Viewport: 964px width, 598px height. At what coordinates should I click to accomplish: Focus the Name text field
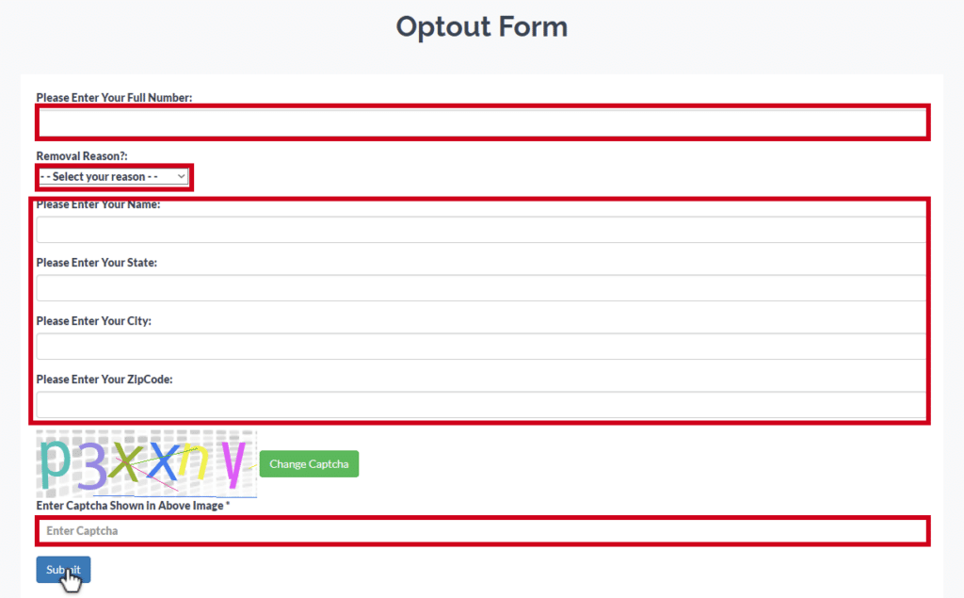(x=480, y=230)
